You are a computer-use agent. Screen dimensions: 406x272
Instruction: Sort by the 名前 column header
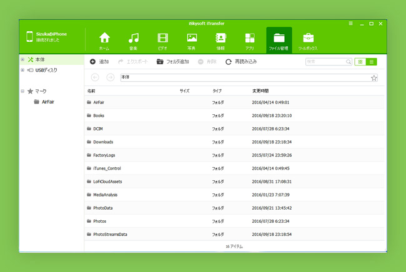click(91, 90)
